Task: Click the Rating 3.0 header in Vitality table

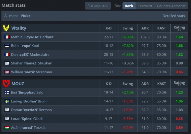Action: tap(179, 28)
